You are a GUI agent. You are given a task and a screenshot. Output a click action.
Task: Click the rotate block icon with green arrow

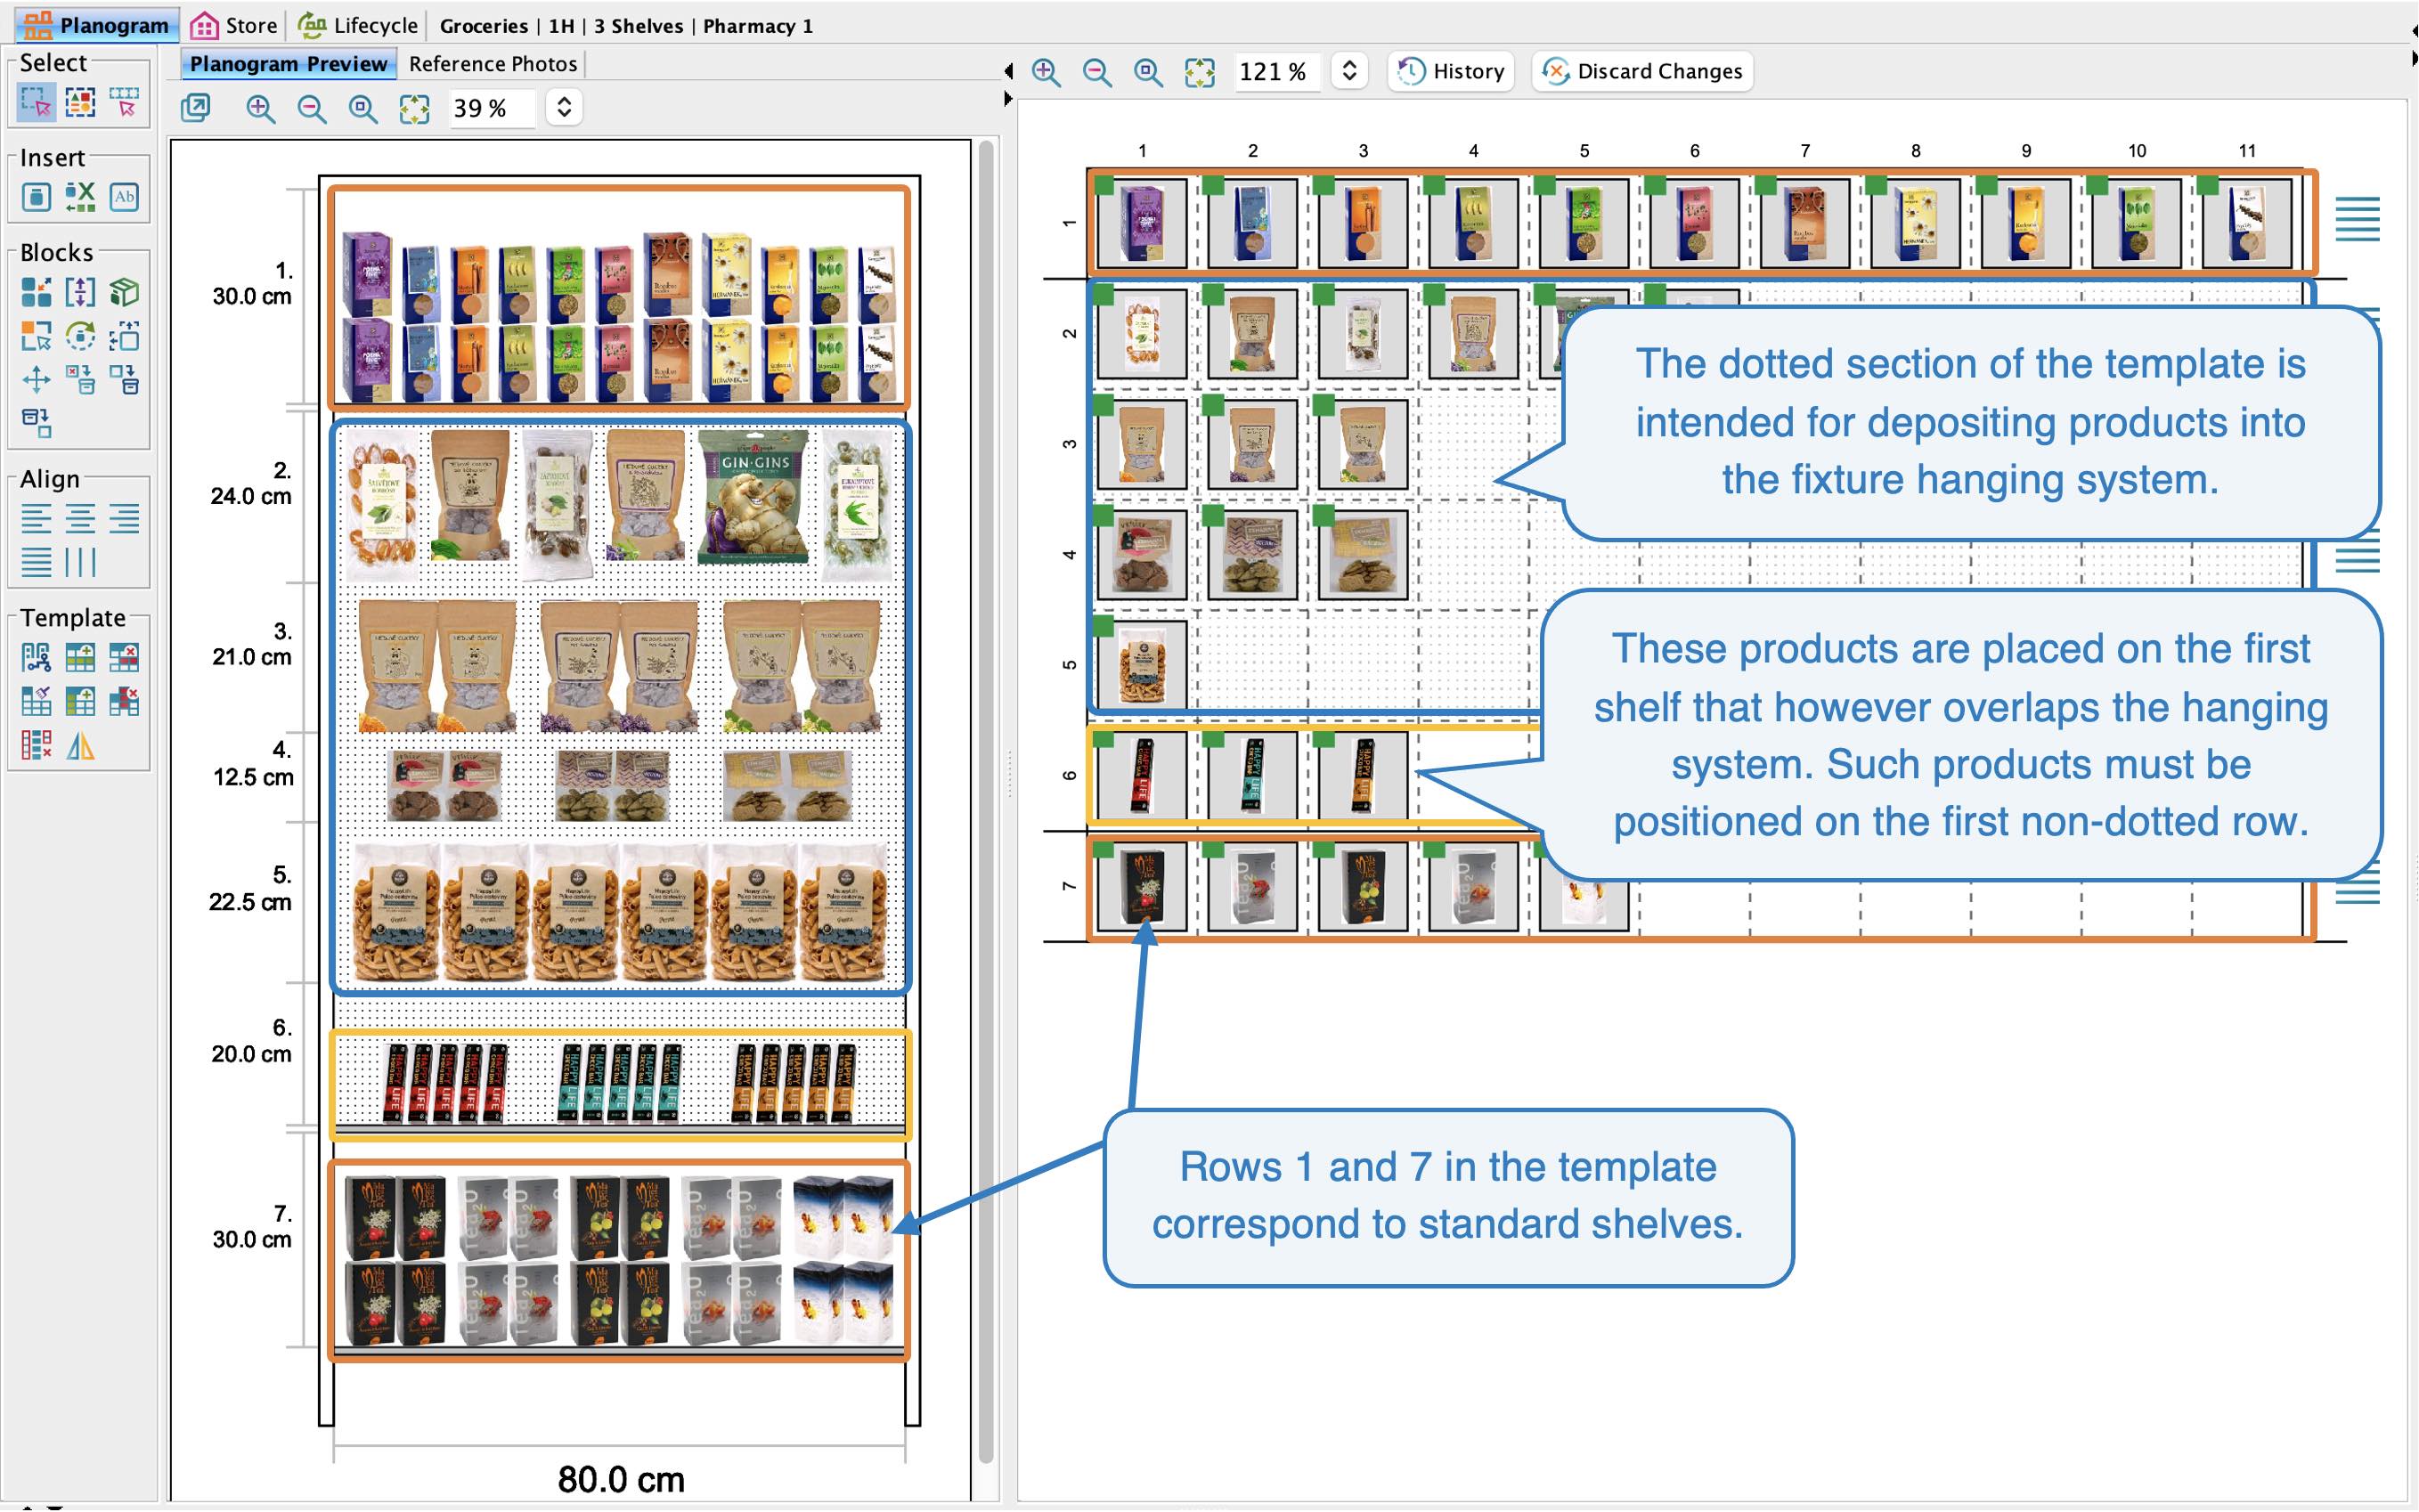(80, 336)
